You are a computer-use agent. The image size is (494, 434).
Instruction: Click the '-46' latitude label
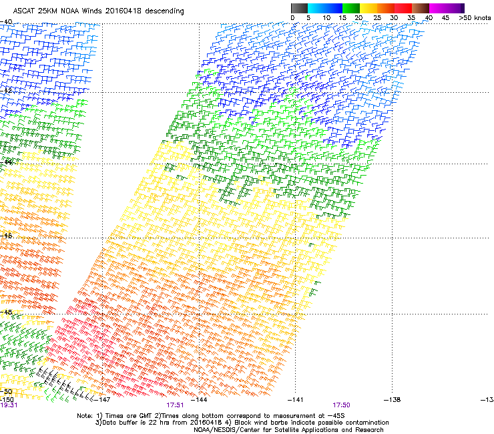point(6,236)
